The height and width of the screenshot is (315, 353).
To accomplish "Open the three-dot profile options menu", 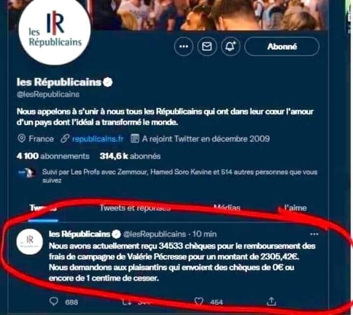I will [183, 47].
